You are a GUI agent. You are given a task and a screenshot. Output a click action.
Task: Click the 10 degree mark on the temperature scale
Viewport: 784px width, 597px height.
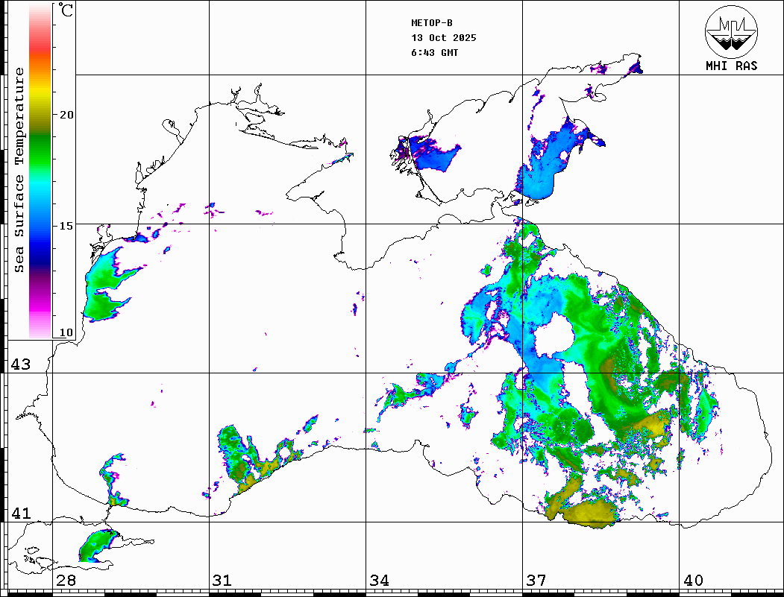[66, 332]
